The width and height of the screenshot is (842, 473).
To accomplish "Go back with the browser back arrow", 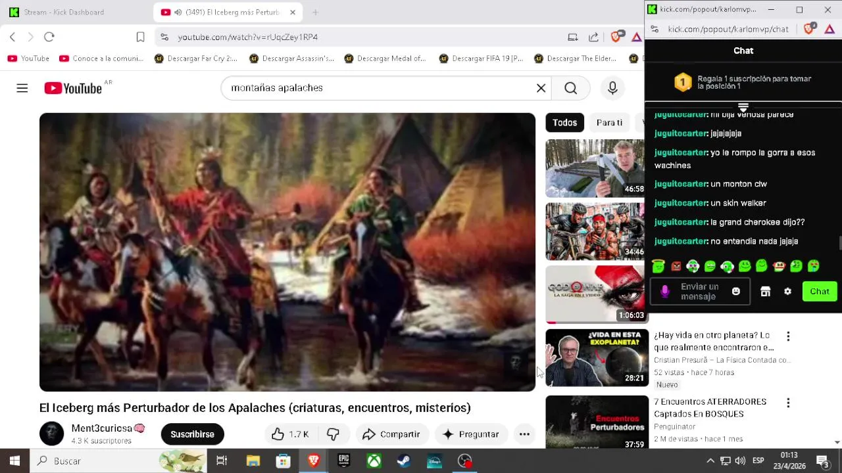I will 12,37.
